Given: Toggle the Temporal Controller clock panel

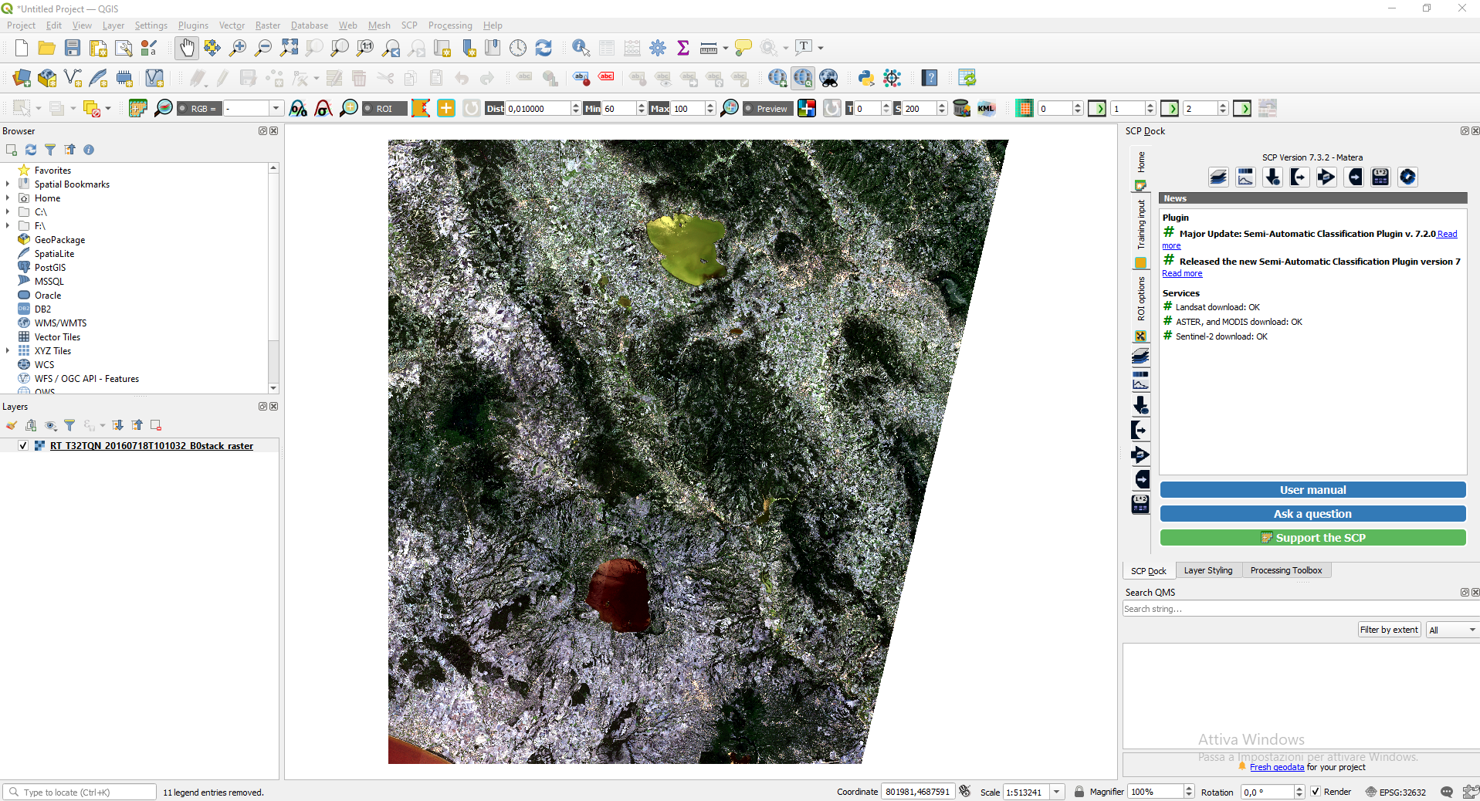Looking at the screenshot, I should point(518,48).
